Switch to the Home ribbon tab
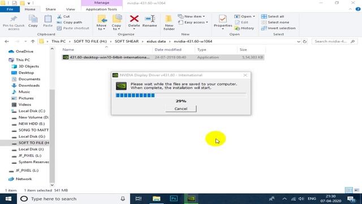Viewport: 362px width, 204px height. [x=30, y=9]
